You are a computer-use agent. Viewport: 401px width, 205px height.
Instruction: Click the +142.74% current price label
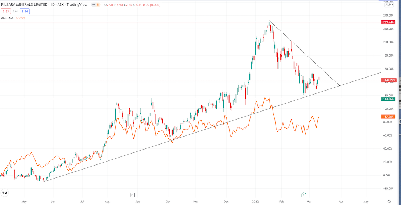point(389,80)
